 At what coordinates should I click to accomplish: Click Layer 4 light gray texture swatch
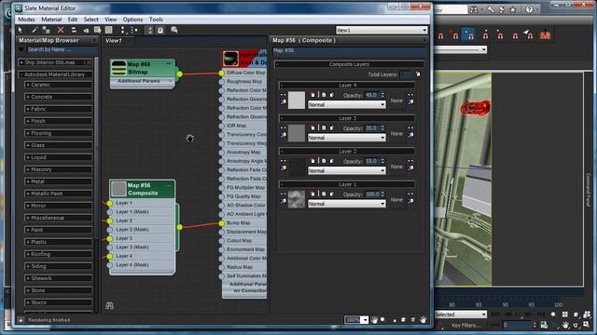tap(297, 100)
